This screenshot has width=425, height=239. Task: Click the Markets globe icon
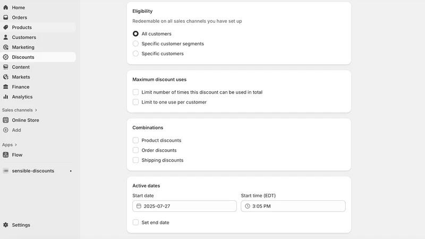6,77
